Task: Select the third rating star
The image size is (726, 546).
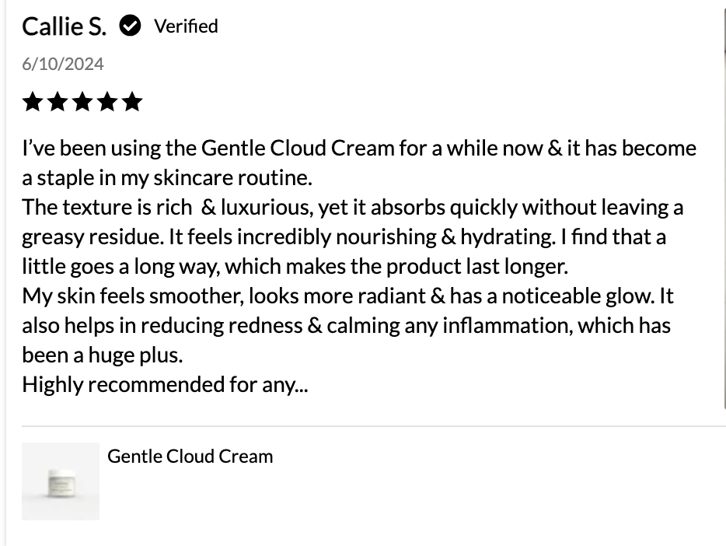Action: (x=82, y=102)
